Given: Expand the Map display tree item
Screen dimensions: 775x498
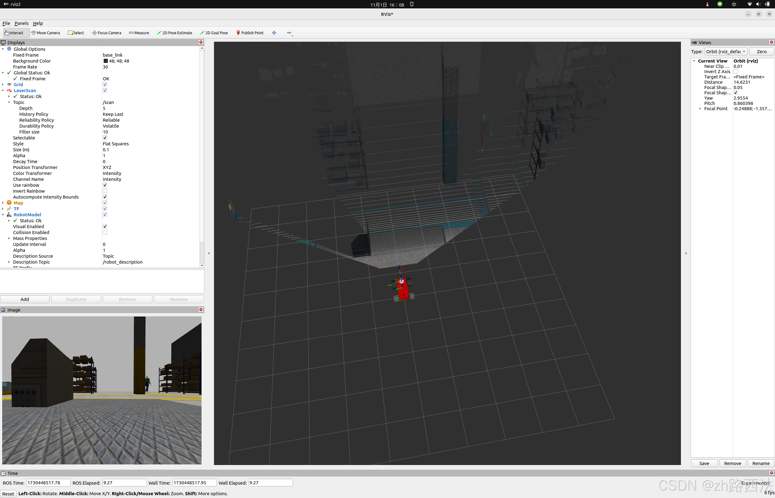Looking at the screenshot, I should 3,203.
